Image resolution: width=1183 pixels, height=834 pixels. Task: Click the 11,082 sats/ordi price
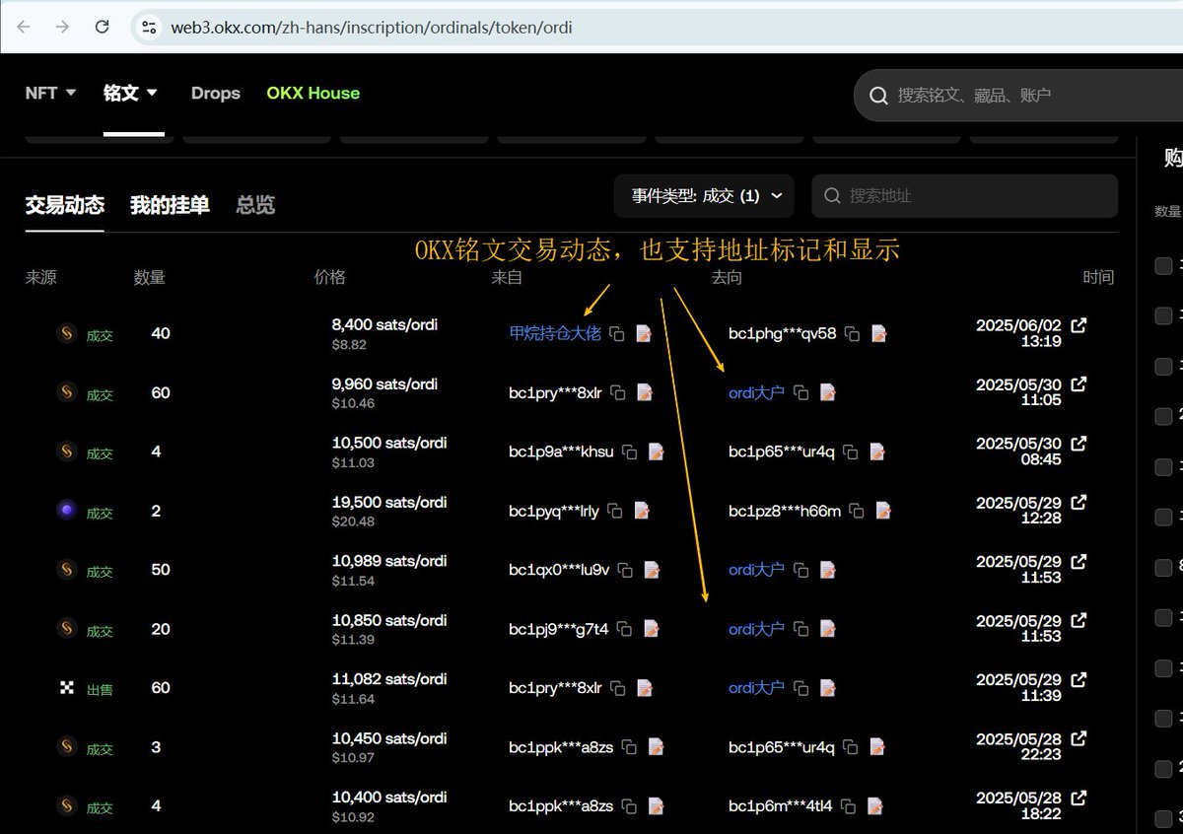[388, 679]
